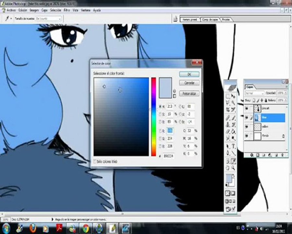Click the vertical hue spectrum slider
Viewport: 292px width, 234px height.
point(154,117)
